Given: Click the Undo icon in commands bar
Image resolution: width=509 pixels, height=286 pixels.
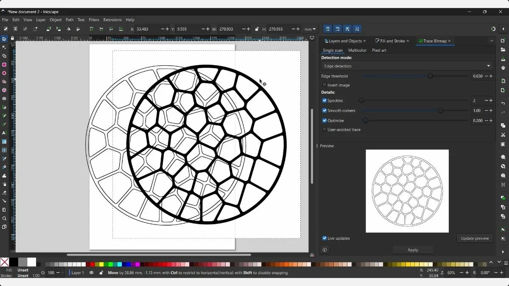Looking at the screenshot, I should 503,103.
